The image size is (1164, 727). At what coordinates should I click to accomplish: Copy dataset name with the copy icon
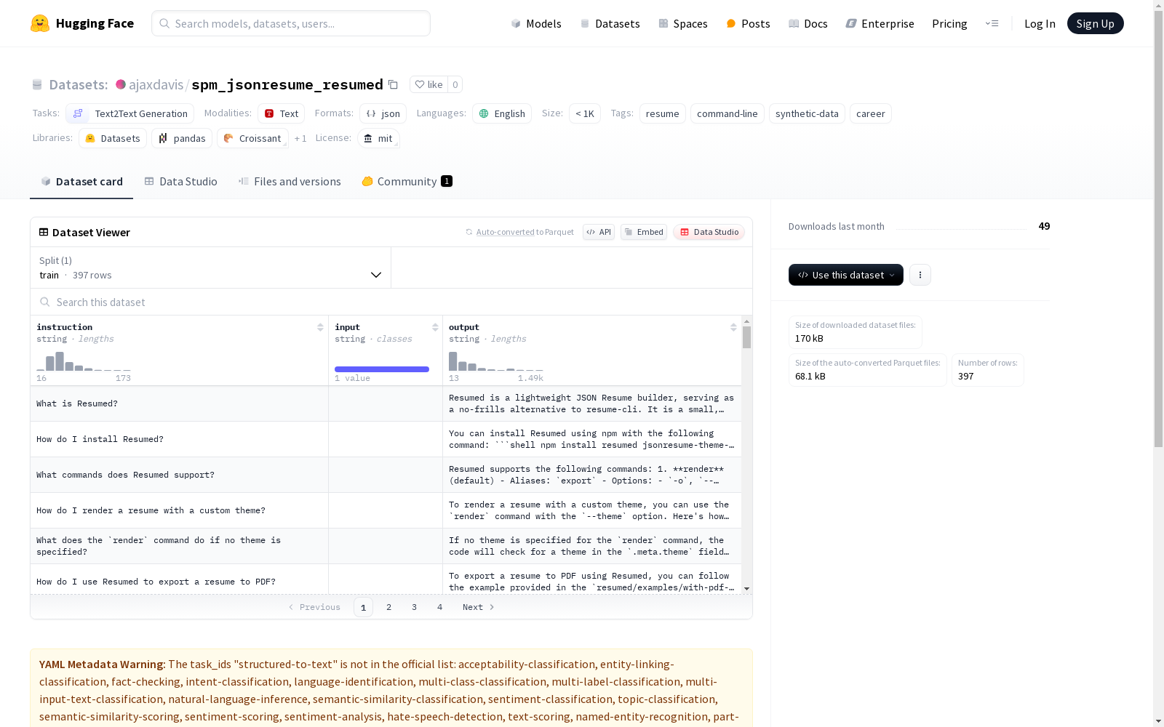pos(393,84)
